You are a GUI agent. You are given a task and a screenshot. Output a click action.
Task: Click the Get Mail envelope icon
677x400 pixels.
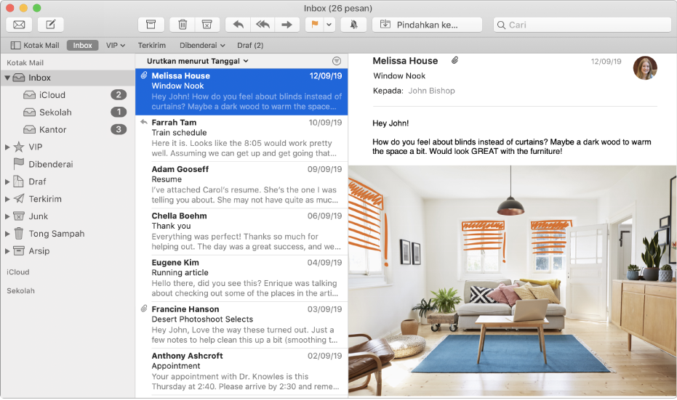[19, 25]
